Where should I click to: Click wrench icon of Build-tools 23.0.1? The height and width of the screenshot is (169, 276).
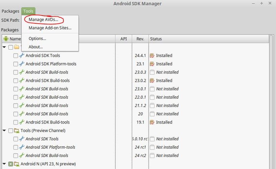[x=22, y=89]
